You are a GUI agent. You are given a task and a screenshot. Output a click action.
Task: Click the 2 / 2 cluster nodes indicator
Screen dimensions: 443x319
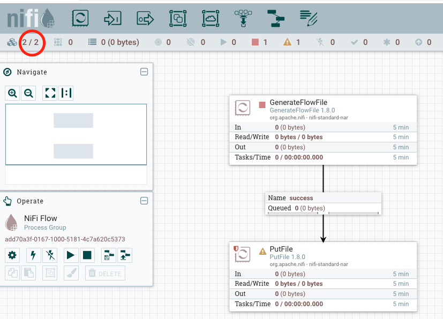[31, 42]
